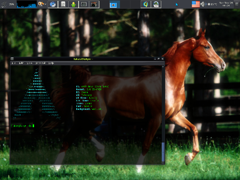The height and width of the screenshot is (180, 240).
Task: Click the US flag keyboard layout indicator
Action: point(196,4)
